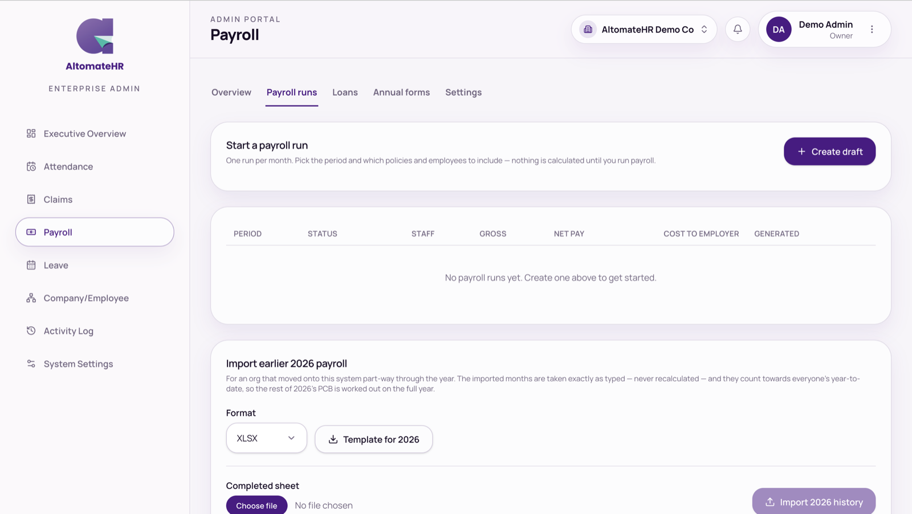This screenshot has width=912, height=514.
Task: Click the Activity Log history icon
Action: point(31,331)
